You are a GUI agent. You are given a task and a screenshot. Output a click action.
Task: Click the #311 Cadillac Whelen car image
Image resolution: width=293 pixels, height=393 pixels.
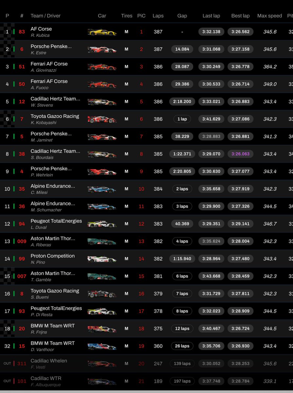102,364
